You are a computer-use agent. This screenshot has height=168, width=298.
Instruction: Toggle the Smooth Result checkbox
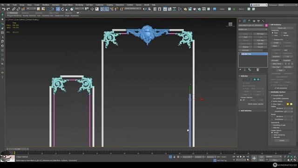[x=272, y=95]
